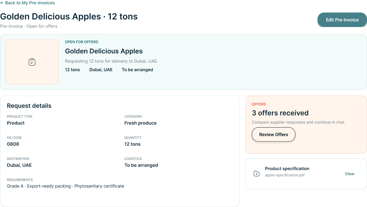Viewport: 367px width, 207px height.
Task: Click Review Offers button
Action: [x=273, y=134]
